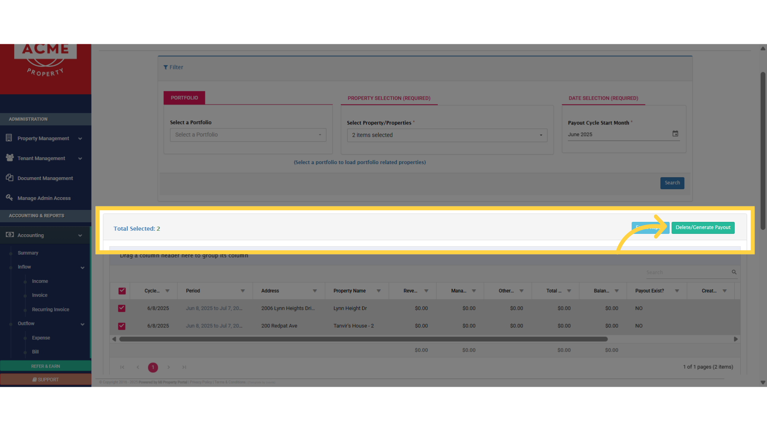Viewport: 767px width, 431px height.
Task: Collapse the Outflow submenu chevron
Action: 83,324
